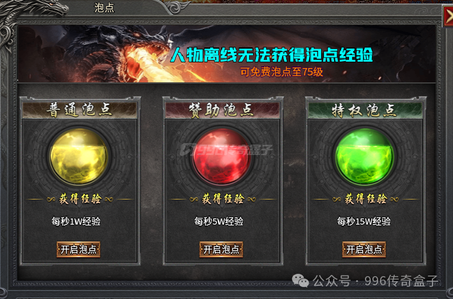This screenshot has height=299, width=453.
Task: Select the 特权泡点 header banner
Action: pos(365,110)
